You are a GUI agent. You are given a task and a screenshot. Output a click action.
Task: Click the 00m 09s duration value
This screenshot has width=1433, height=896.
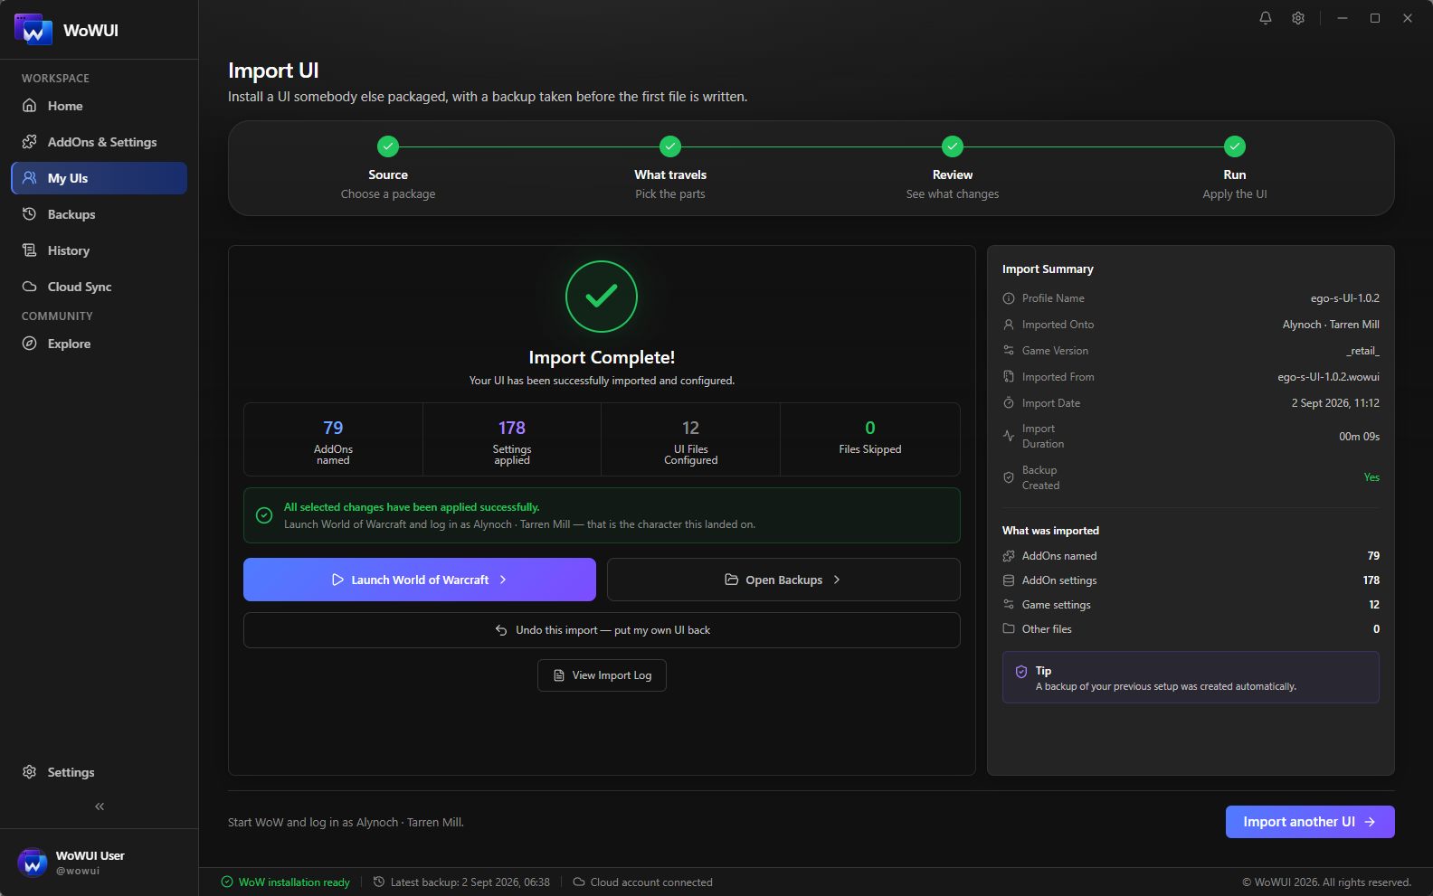(x=1359, y=437)
